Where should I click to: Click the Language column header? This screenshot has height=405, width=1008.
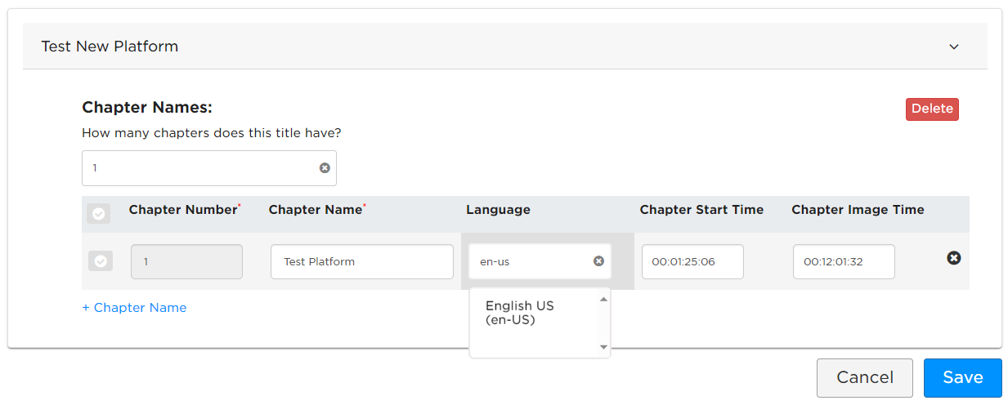point(498,210)
